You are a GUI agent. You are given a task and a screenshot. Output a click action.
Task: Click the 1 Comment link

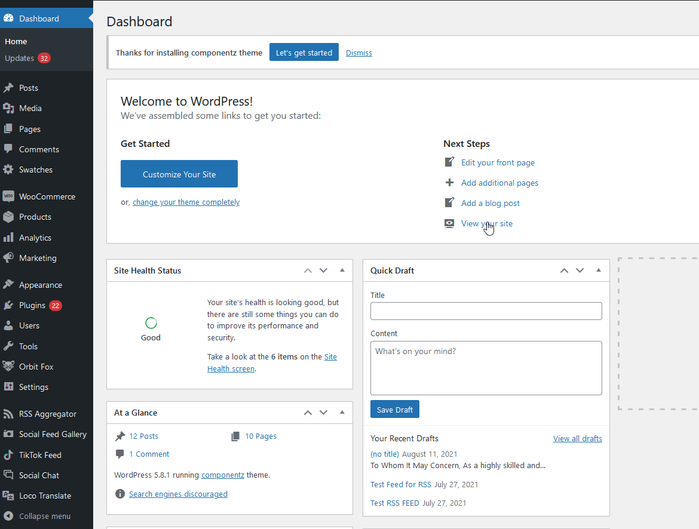tap(149, 454)
